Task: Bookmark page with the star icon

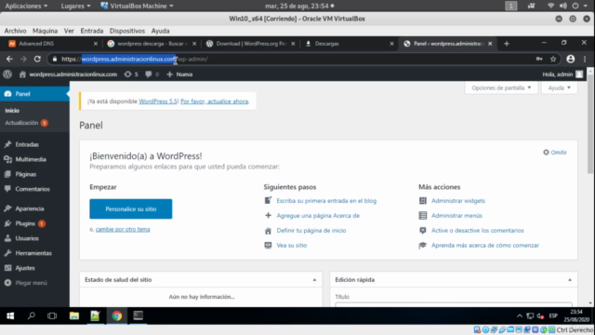Action: coord(553,59)
